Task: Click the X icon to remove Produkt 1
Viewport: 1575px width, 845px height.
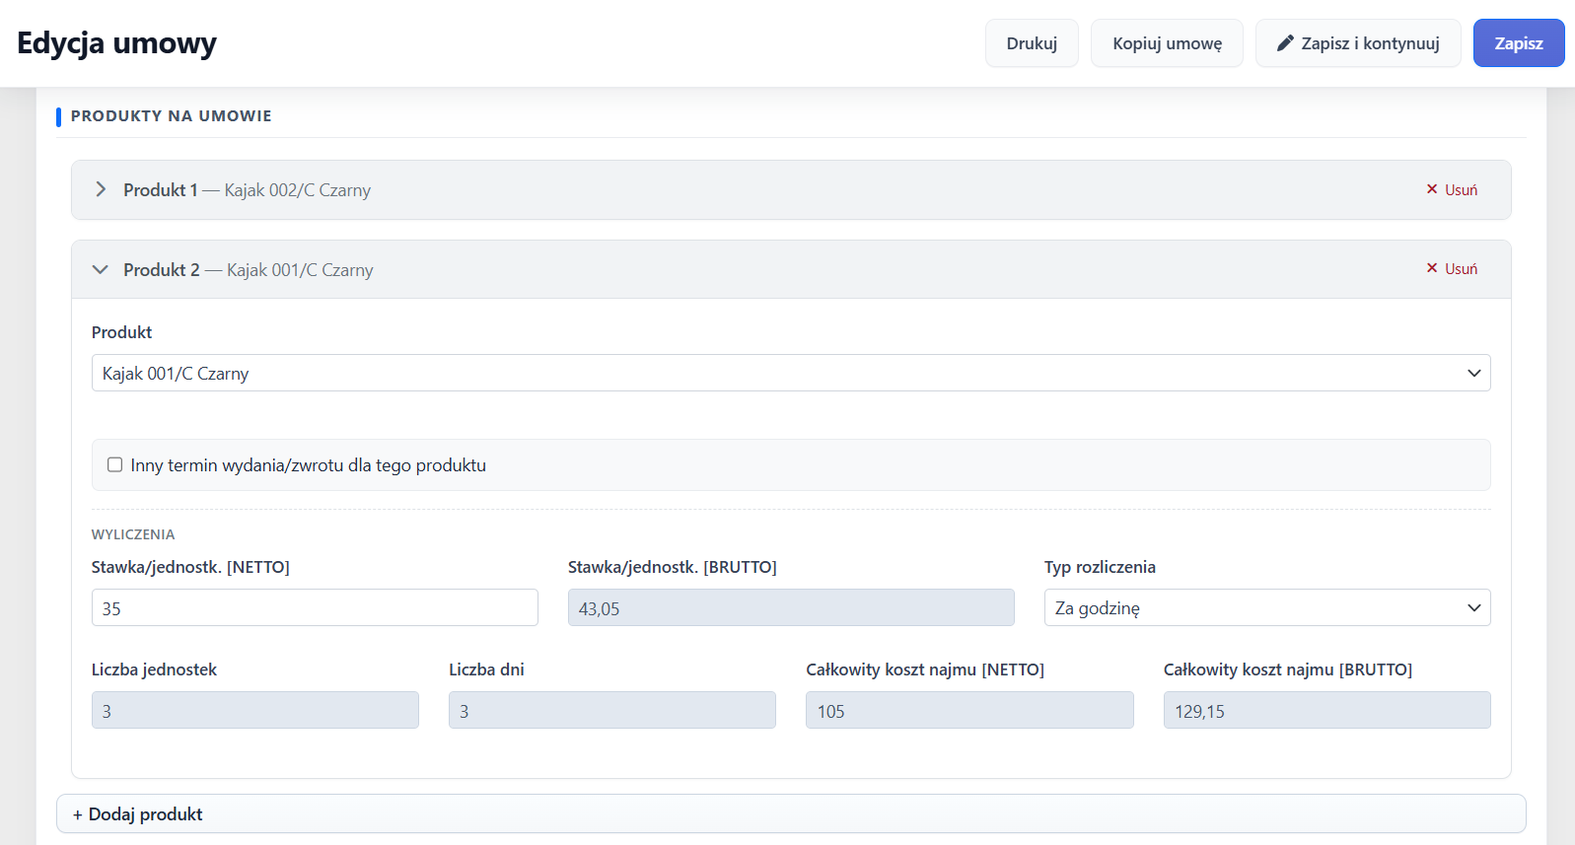Action: 1432,189
